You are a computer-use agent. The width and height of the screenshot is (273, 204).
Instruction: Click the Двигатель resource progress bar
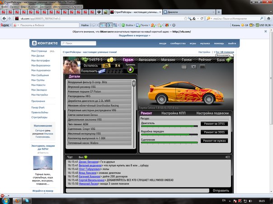169,126
